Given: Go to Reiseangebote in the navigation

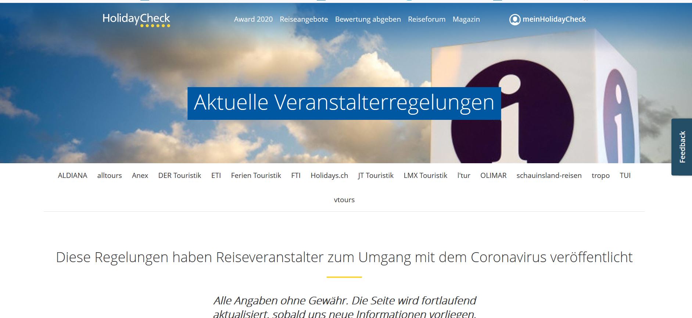Looking at the screenshot, I should [304, 19].
